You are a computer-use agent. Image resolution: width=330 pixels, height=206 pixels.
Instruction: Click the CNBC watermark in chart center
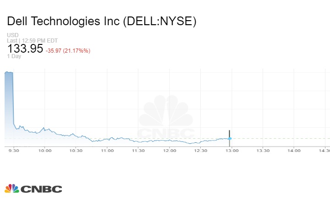click(x=166, y=119)
